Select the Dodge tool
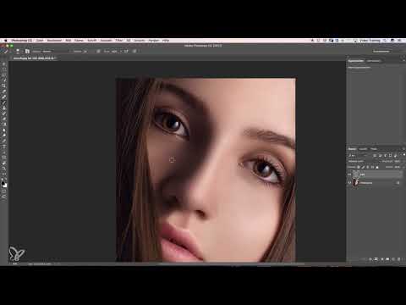 4,136
